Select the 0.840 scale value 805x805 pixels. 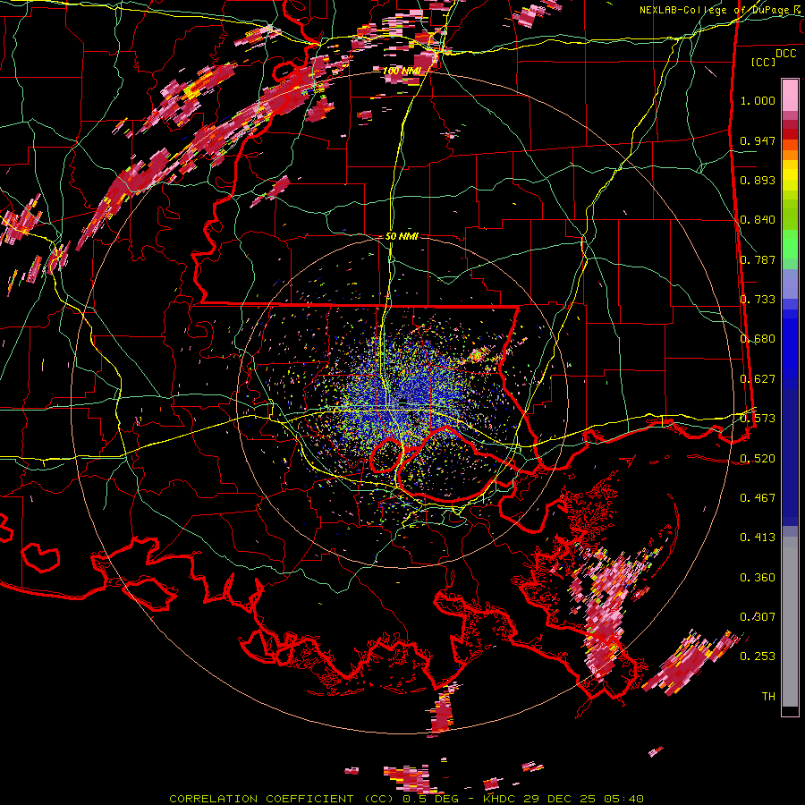coord(758,220)
